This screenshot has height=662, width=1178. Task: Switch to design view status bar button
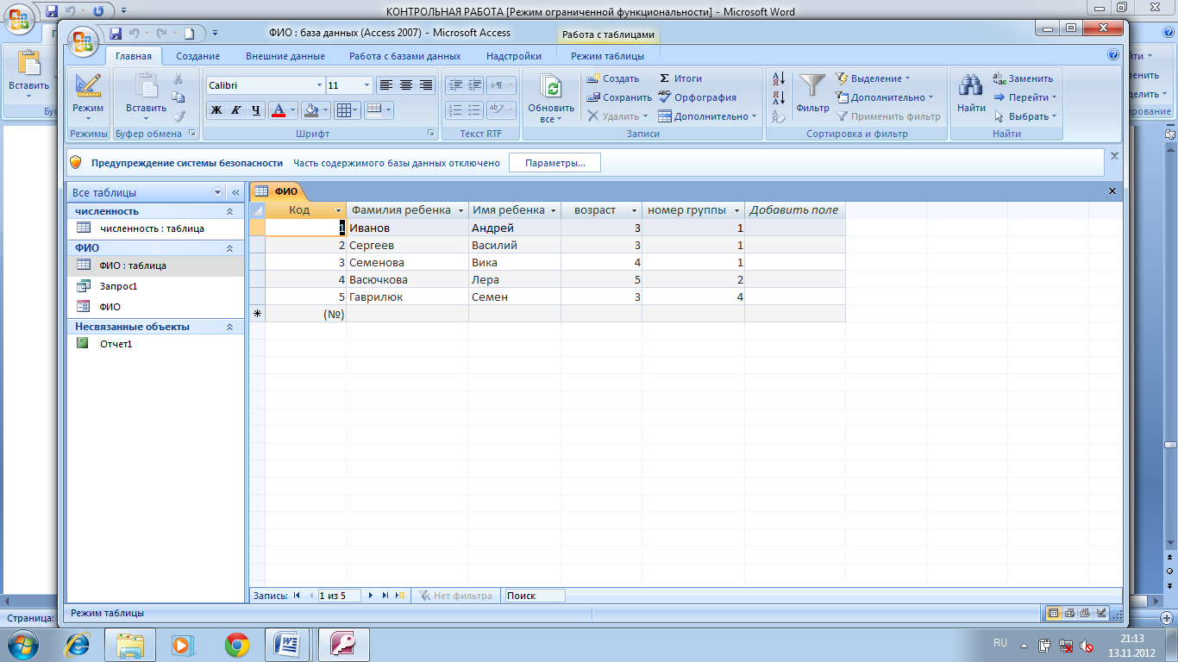coord(1100,613)
